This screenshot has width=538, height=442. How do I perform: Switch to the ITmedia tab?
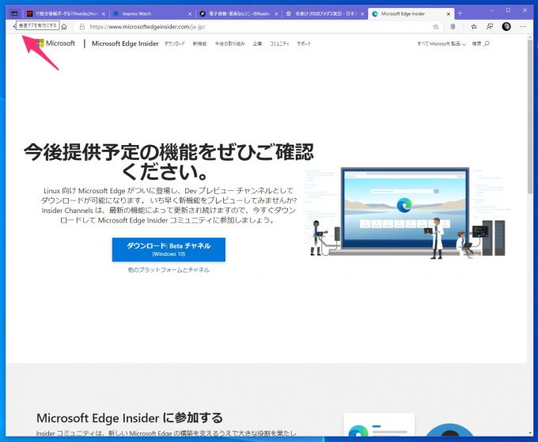(66, 13)
